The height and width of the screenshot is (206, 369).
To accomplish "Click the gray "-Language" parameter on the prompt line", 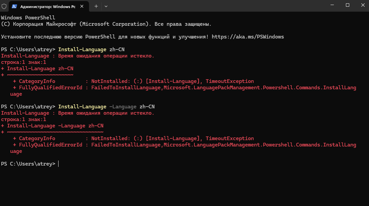I will (123, 107).
